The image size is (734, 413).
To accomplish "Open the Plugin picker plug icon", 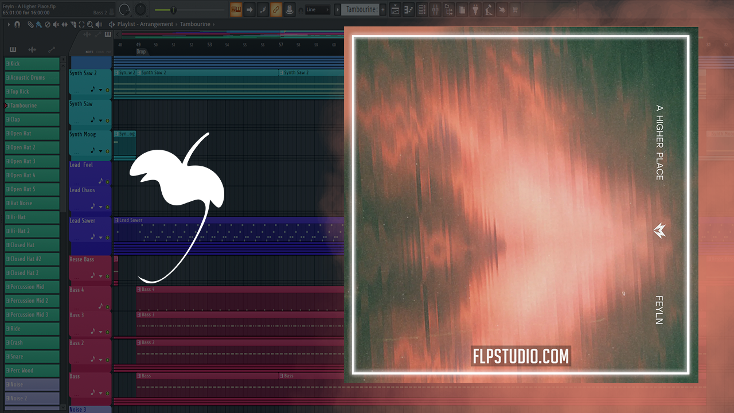I will pos(475,10).
